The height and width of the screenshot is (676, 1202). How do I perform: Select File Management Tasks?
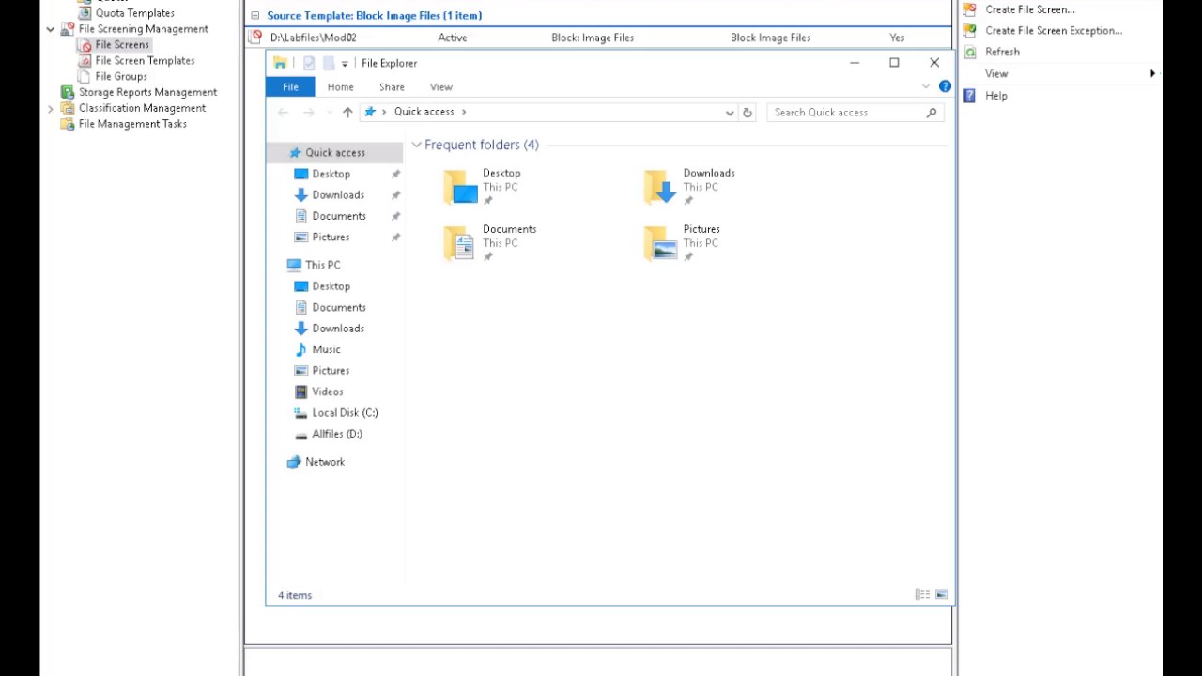[x=132, y=124]
